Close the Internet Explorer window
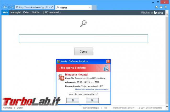Image resolution: width=170 pixels, height=112 pixels. pyautogui.click(x=165, y=2)
